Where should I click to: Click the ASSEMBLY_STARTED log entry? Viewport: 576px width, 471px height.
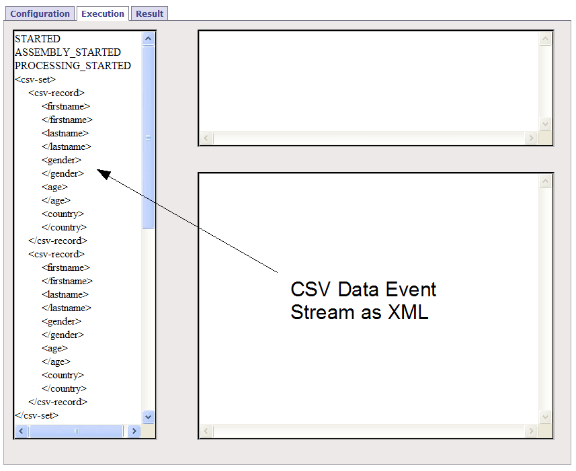click(x=67, y=52)
